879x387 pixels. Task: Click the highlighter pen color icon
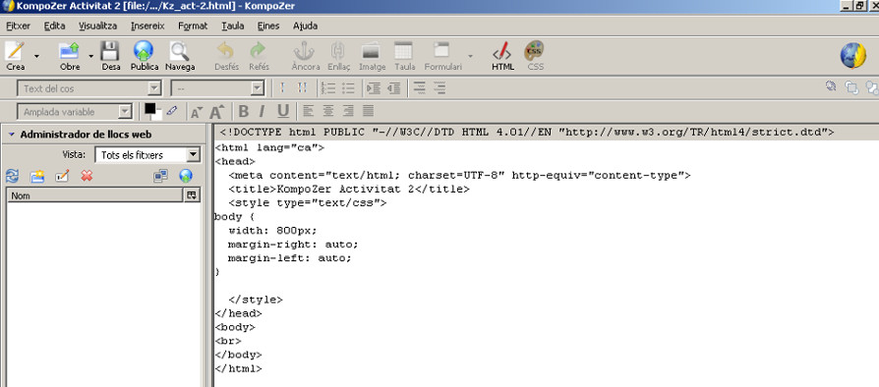pyautogui.click(x=172, y=110)
